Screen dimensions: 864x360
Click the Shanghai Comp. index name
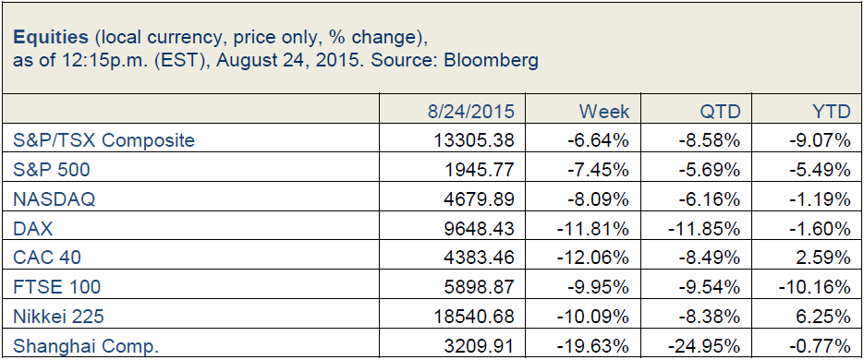pos(85,345)
